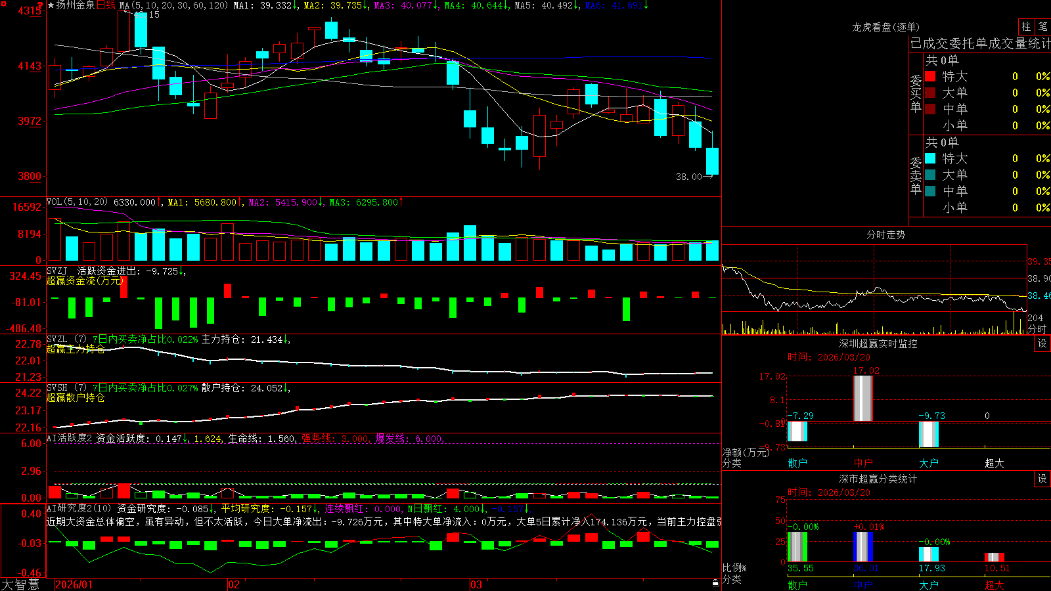The image size is (1051, 591).
Task: Click 深市超赢分类统计 panel title
Action: coord(878,479)
